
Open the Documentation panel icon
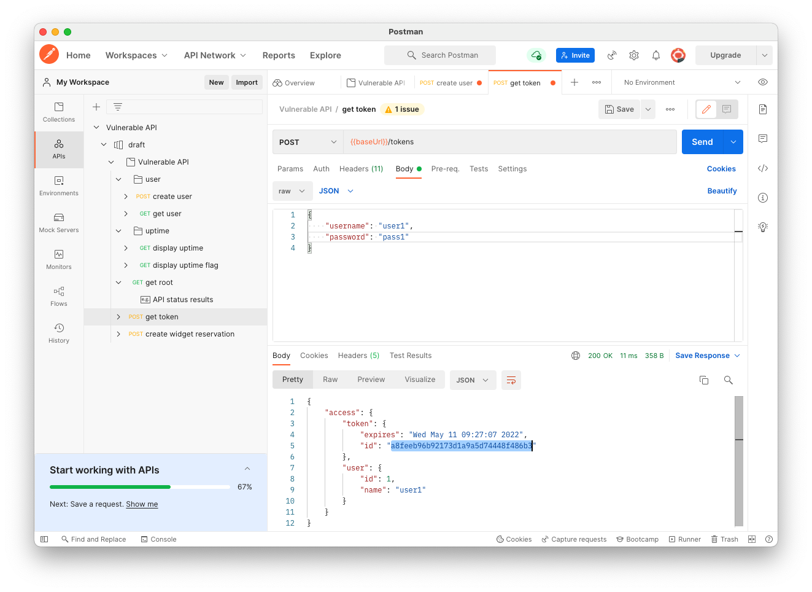tap(763, 109)
